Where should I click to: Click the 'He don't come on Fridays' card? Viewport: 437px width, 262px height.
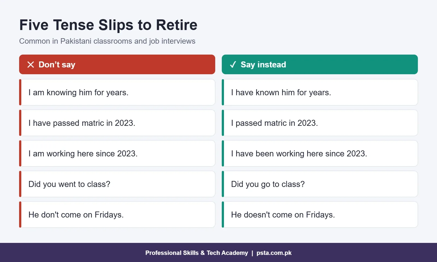117,215
